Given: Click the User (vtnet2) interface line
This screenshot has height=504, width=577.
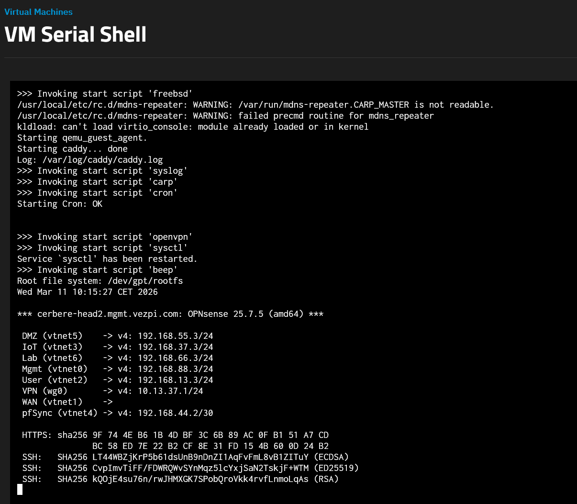Looking at the screenshot, I should pos(55,380).
